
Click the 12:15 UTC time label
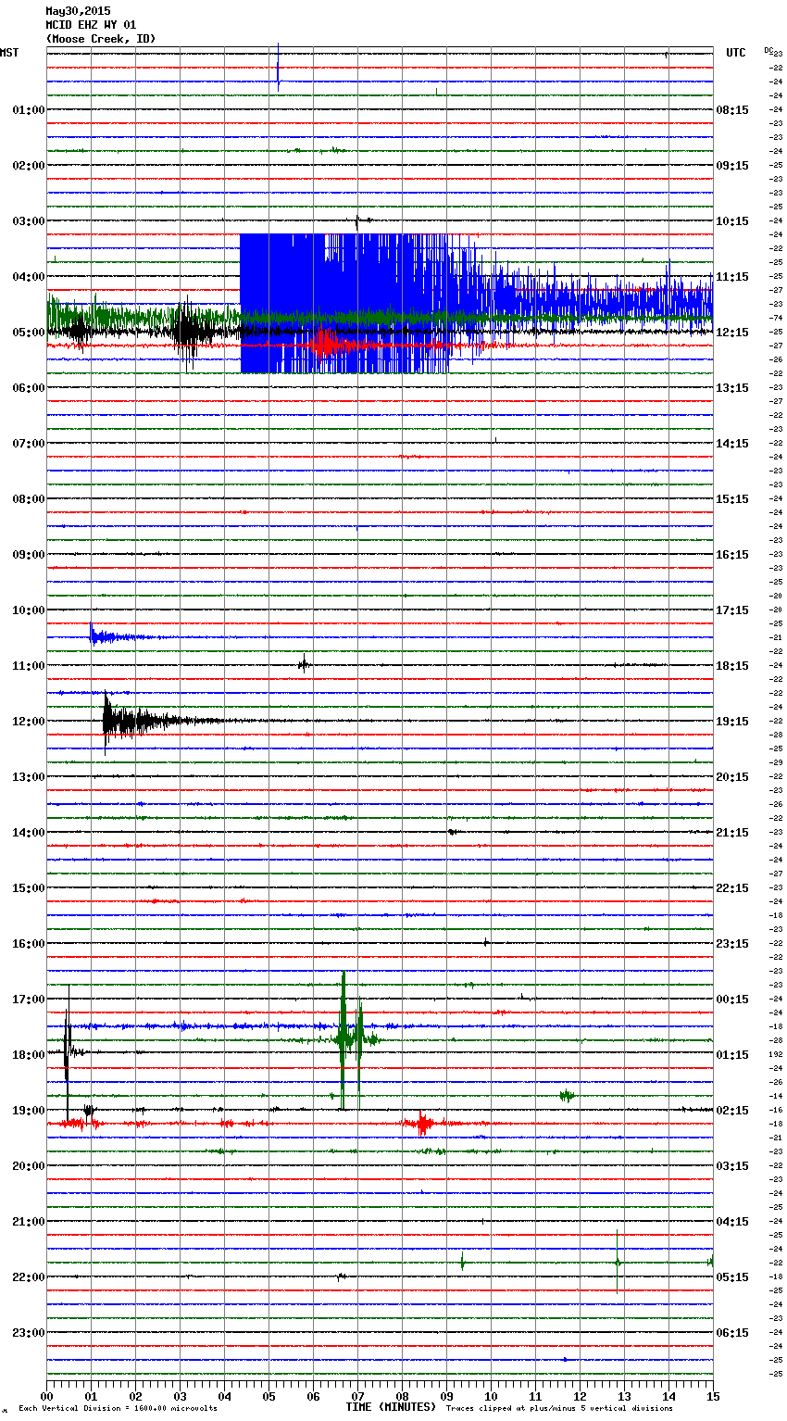[732, 333]
